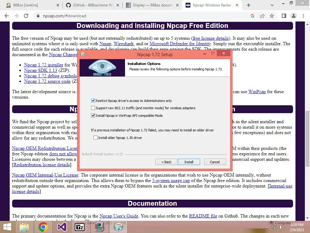This screenshot has height=233, width=310.
Task: Open Redistribution license details link
Action: click(42, 165)
